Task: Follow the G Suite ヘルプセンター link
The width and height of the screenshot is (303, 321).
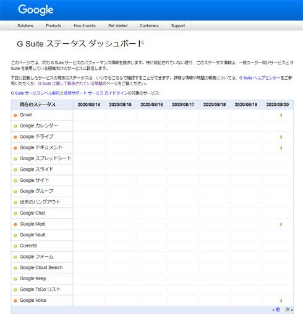Action: [x=260, y=78]
